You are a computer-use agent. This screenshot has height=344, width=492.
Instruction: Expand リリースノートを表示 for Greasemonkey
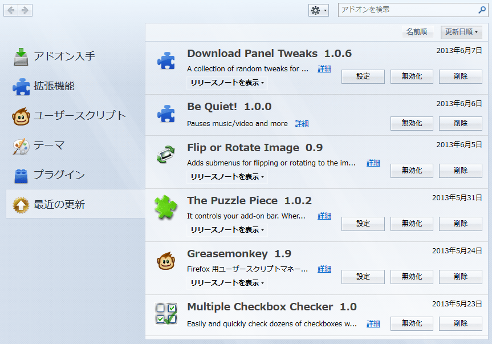click(227, 283)
